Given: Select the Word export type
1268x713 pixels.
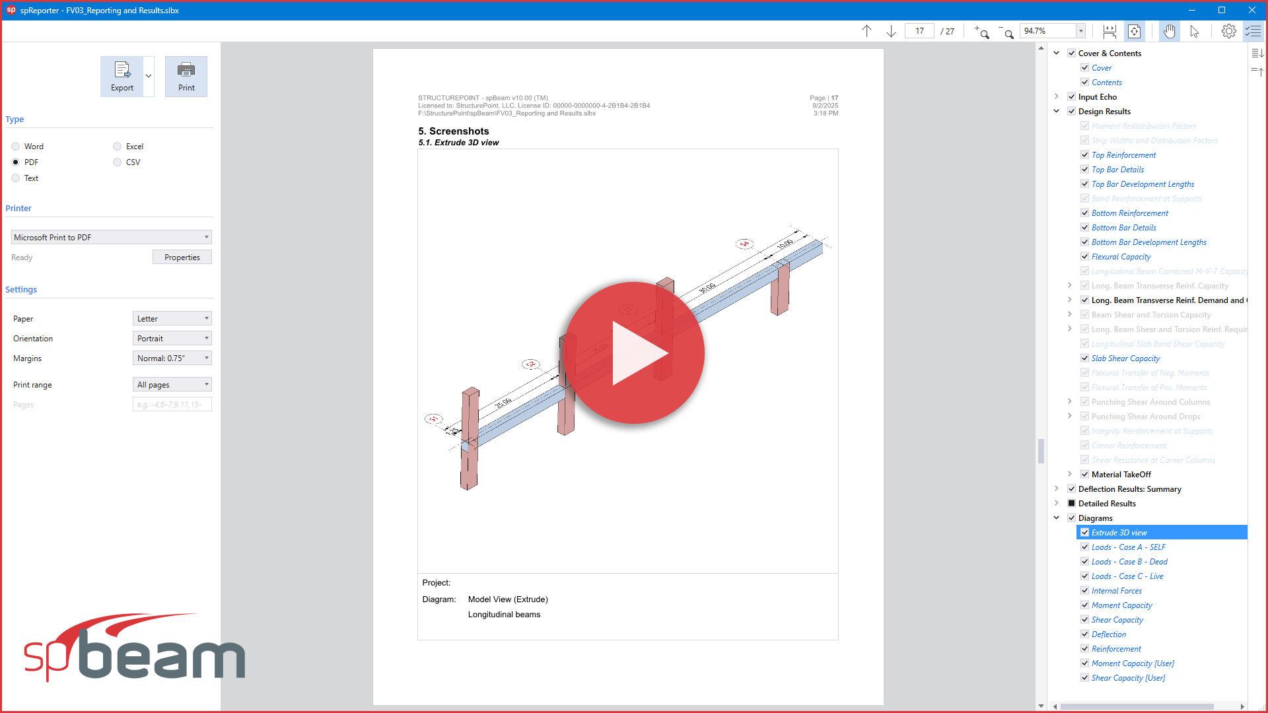Looking at the screenshot, I should coord(16,147).
